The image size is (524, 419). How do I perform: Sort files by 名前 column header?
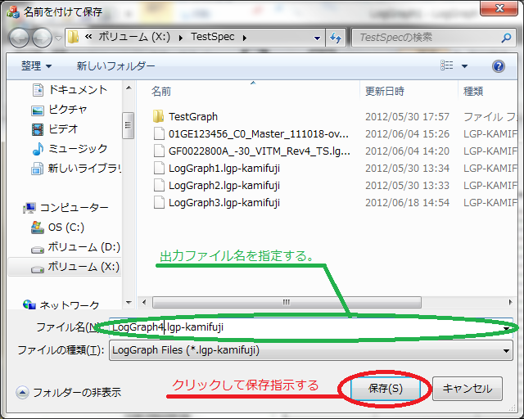(x=161, y=91)
